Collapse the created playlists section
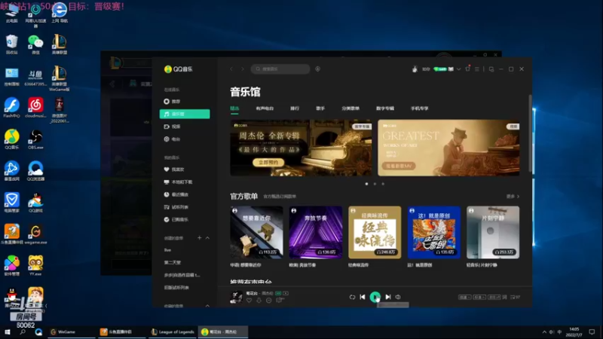 pos(208,238)
